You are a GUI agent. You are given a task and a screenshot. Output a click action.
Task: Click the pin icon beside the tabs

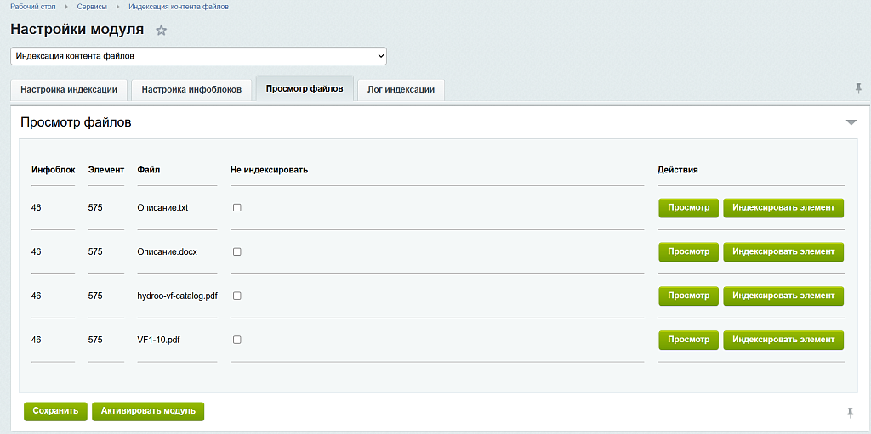858,88
